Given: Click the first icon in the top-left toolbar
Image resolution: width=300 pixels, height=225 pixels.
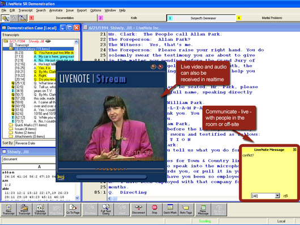Looking at the screenshot, I should point(5,18).
